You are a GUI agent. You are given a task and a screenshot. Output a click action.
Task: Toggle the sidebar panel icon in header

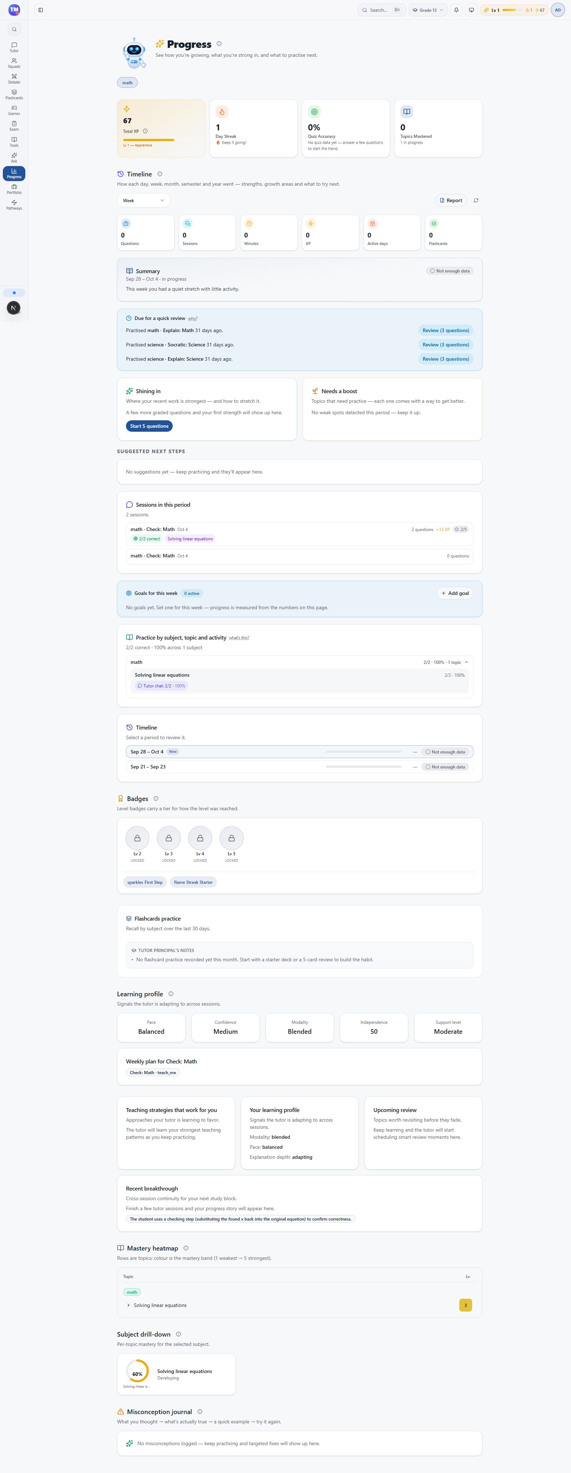tap(41, 10)
